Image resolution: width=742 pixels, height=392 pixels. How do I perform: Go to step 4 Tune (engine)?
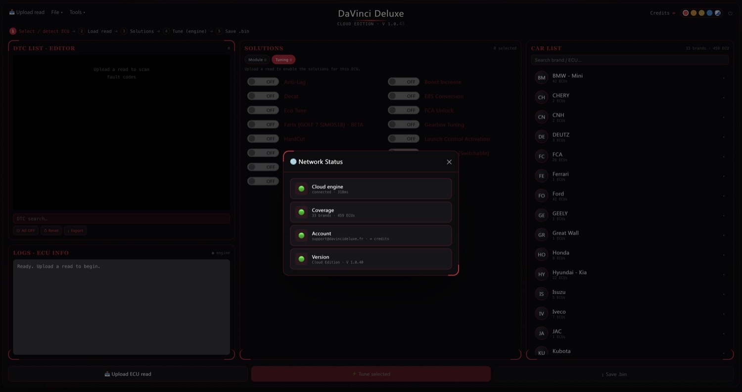point(185,31)
